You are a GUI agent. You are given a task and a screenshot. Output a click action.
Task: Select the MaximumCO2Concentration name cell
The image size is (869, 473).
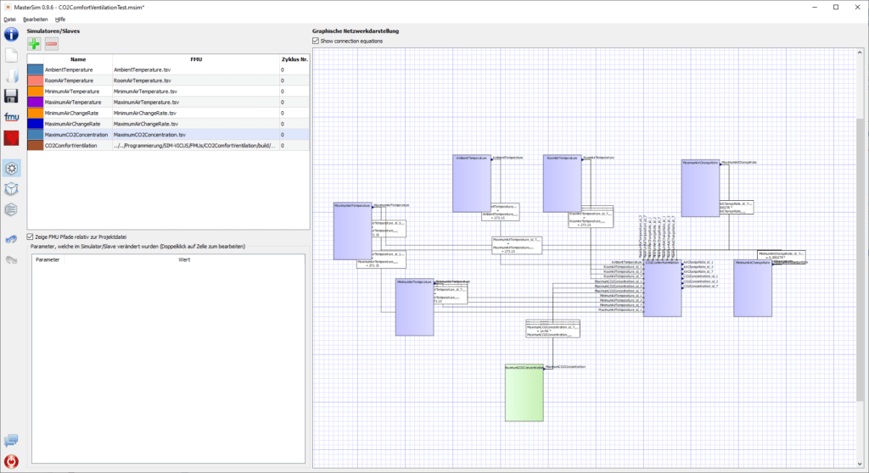pyautogui.click(x=77, y=135)
